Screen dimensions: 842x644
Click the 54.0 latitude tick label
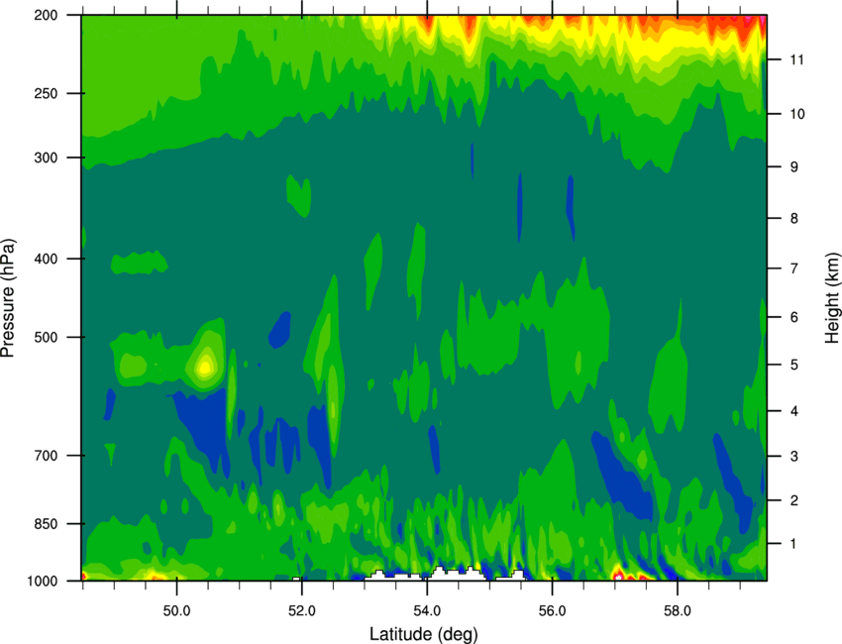pyautogui.click(x=427, y=611)
